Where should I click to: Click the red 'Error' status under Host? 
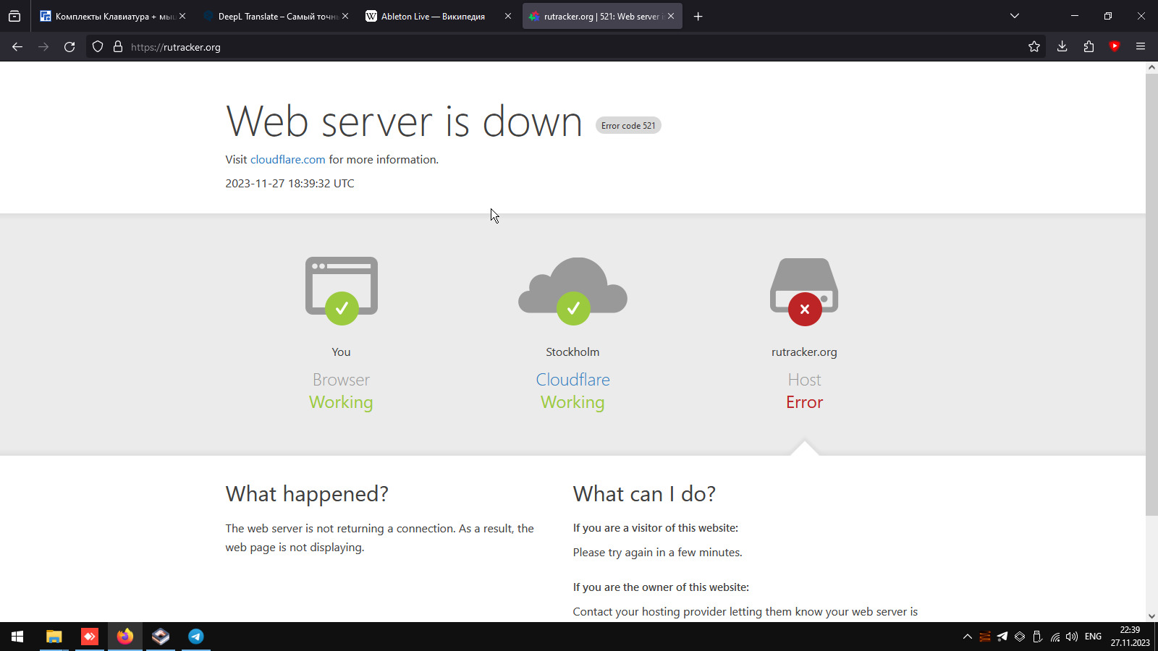click(804, 402)
